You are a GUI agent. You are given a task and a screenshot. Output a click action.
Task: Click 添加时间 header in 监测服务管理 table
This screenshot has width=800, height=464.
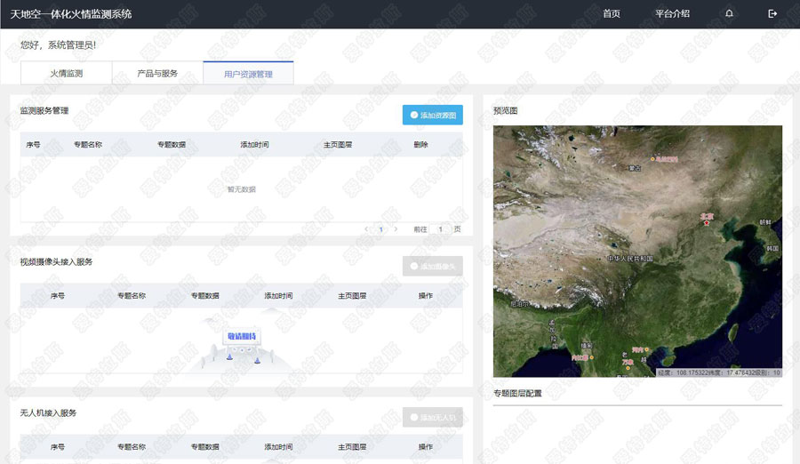(254, 145)
